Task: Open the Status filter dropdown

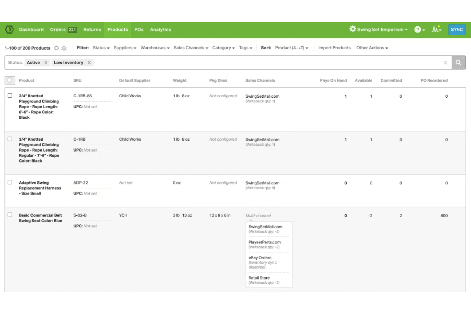Action: click(x=101, y=48)
